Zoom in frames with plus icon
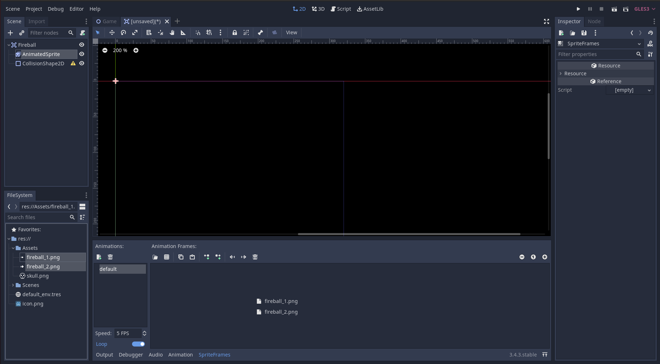The image size is (660, 364). pyautogui.click(x=545, y=257)
